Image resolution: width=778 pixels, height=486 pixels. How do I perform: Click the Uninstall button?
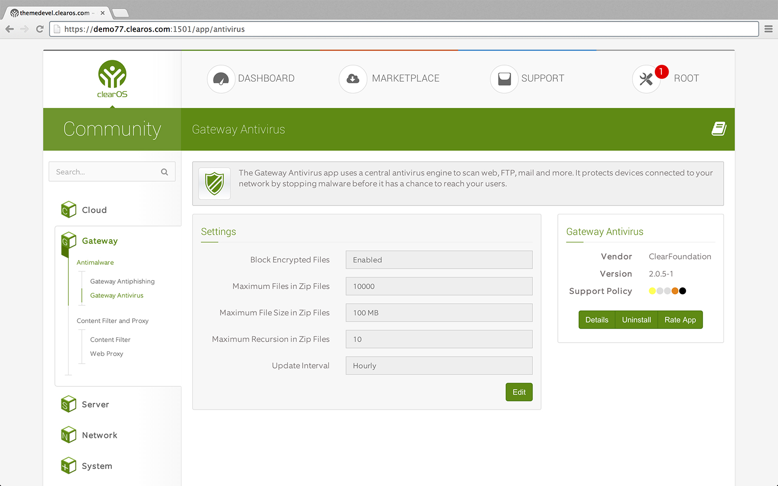pyautogui.click(x=636, y=320)
